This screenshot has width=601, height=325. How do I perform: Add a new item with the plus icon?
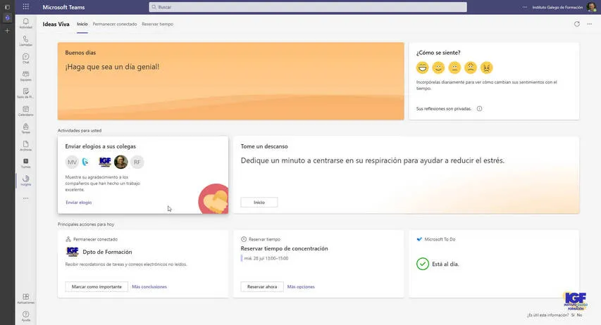tap(7, 30)
